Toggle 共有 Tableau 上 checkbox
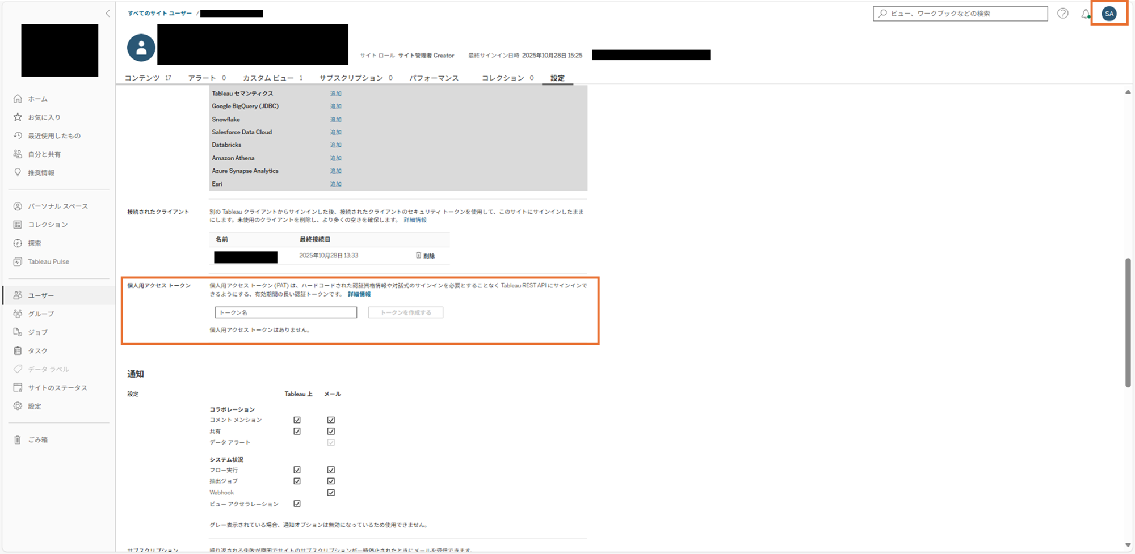Screen dimensions: 1135x554 (x=297, y=432)
